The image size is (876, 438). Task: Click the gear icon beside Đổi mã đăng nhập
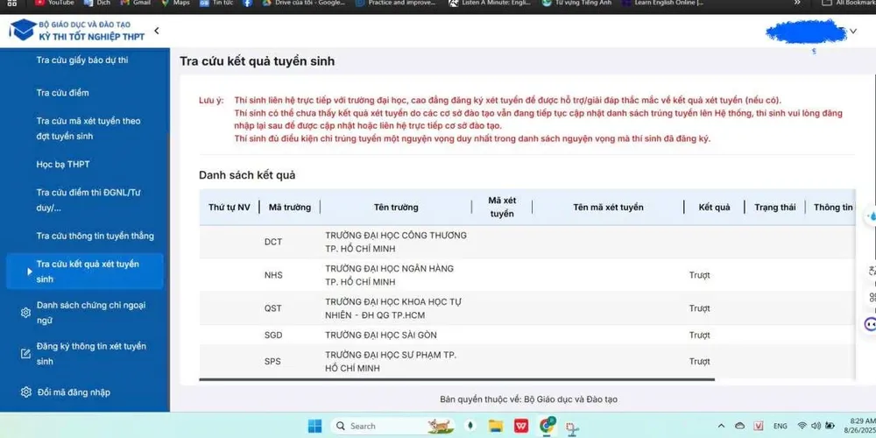pos(25,392)
